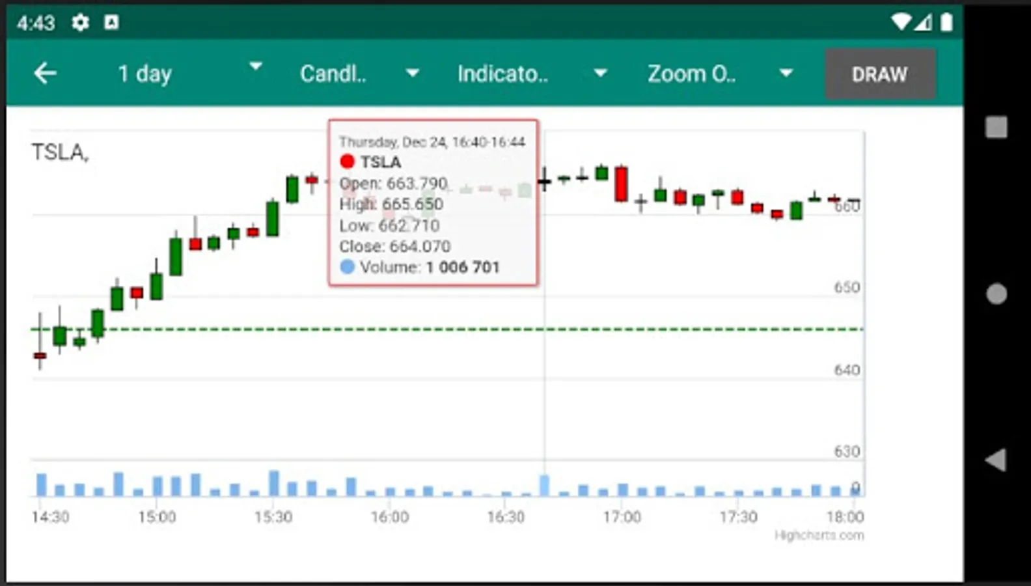Click the keyboard 'A' status bar icon
Viewport: 1031px width, 586px height.
tap(112, 23)
